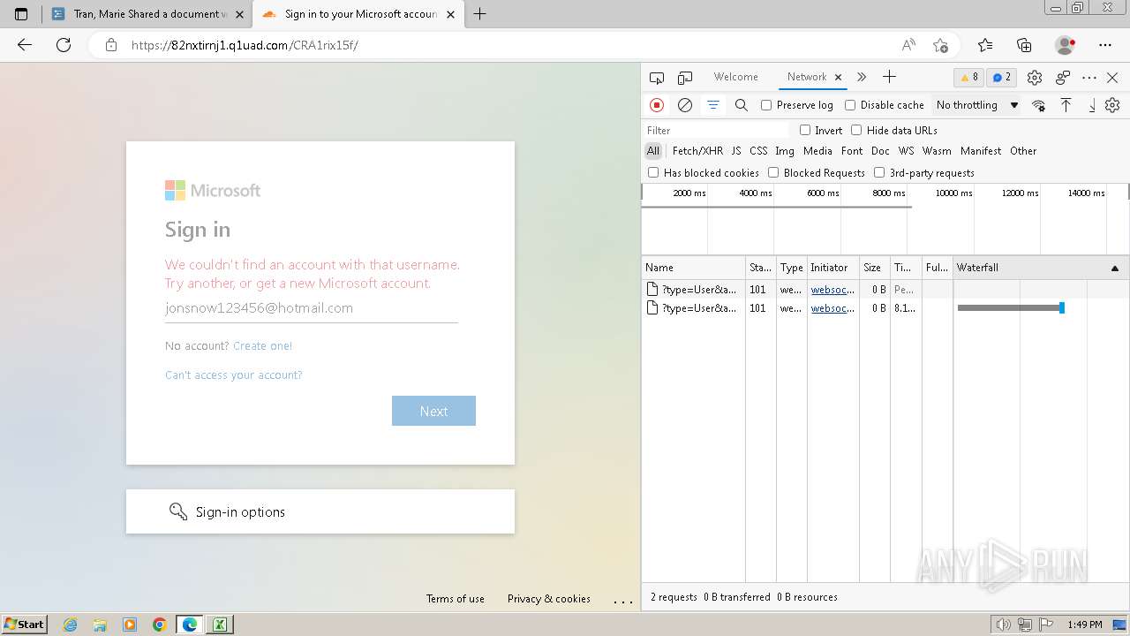Open Network panel settings gear

(1112, 105)
